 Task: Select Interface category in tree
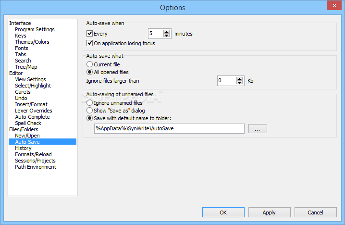point(20,23)
